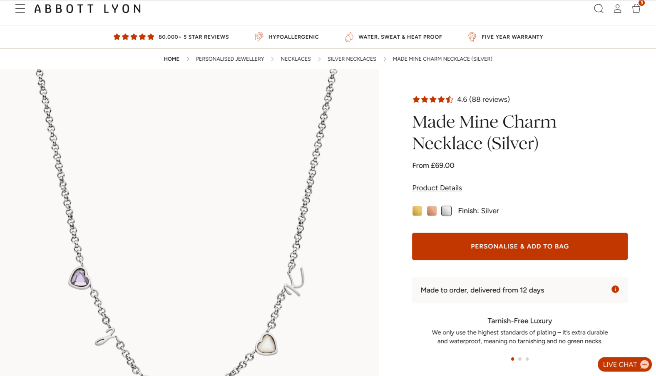This screenshot has width=656, height=376.
Task: Open the Necklaces breadcrumb link
Action: click(x=296, y=59)
